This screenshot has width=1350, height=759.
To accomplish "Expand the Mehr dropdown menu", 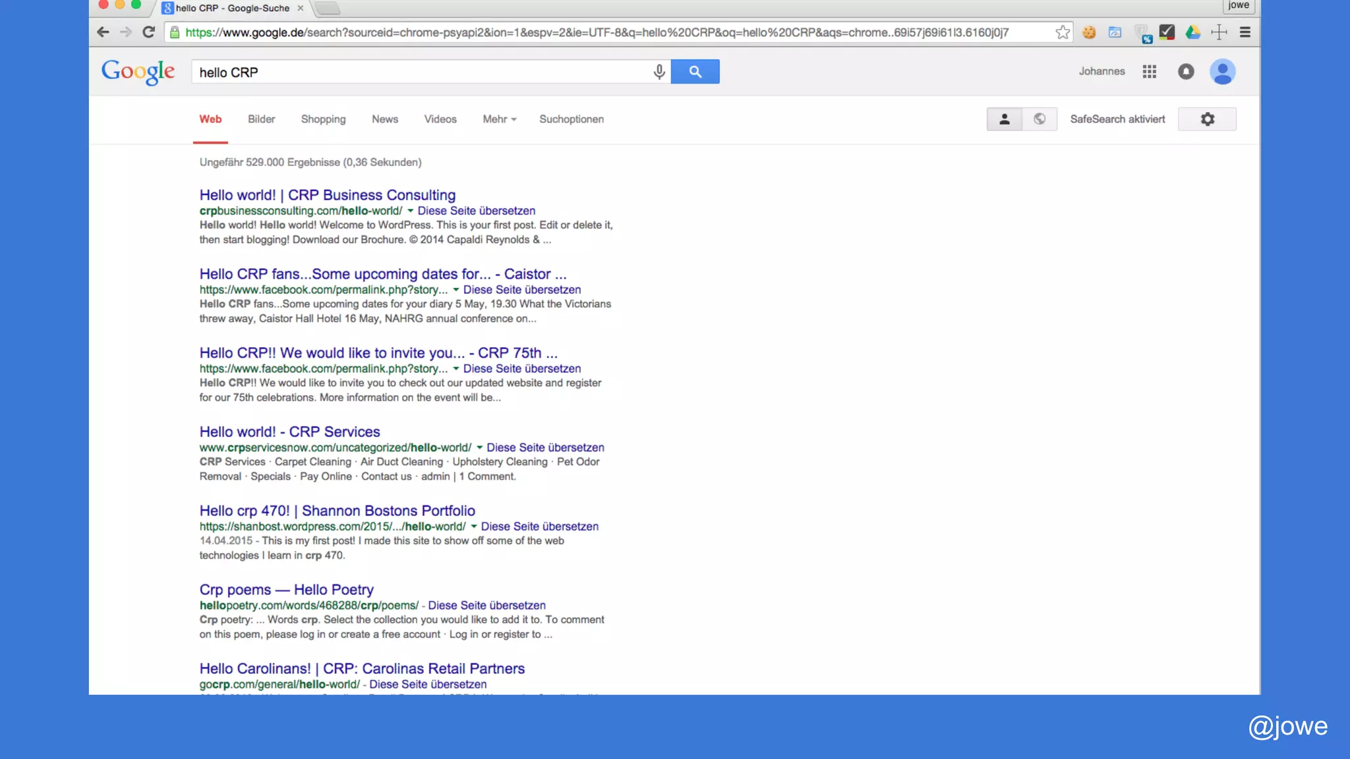I will (499, 119).
